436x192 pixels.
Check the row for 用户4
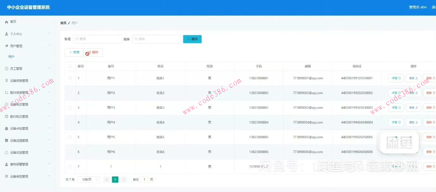[x=70, y=123]
